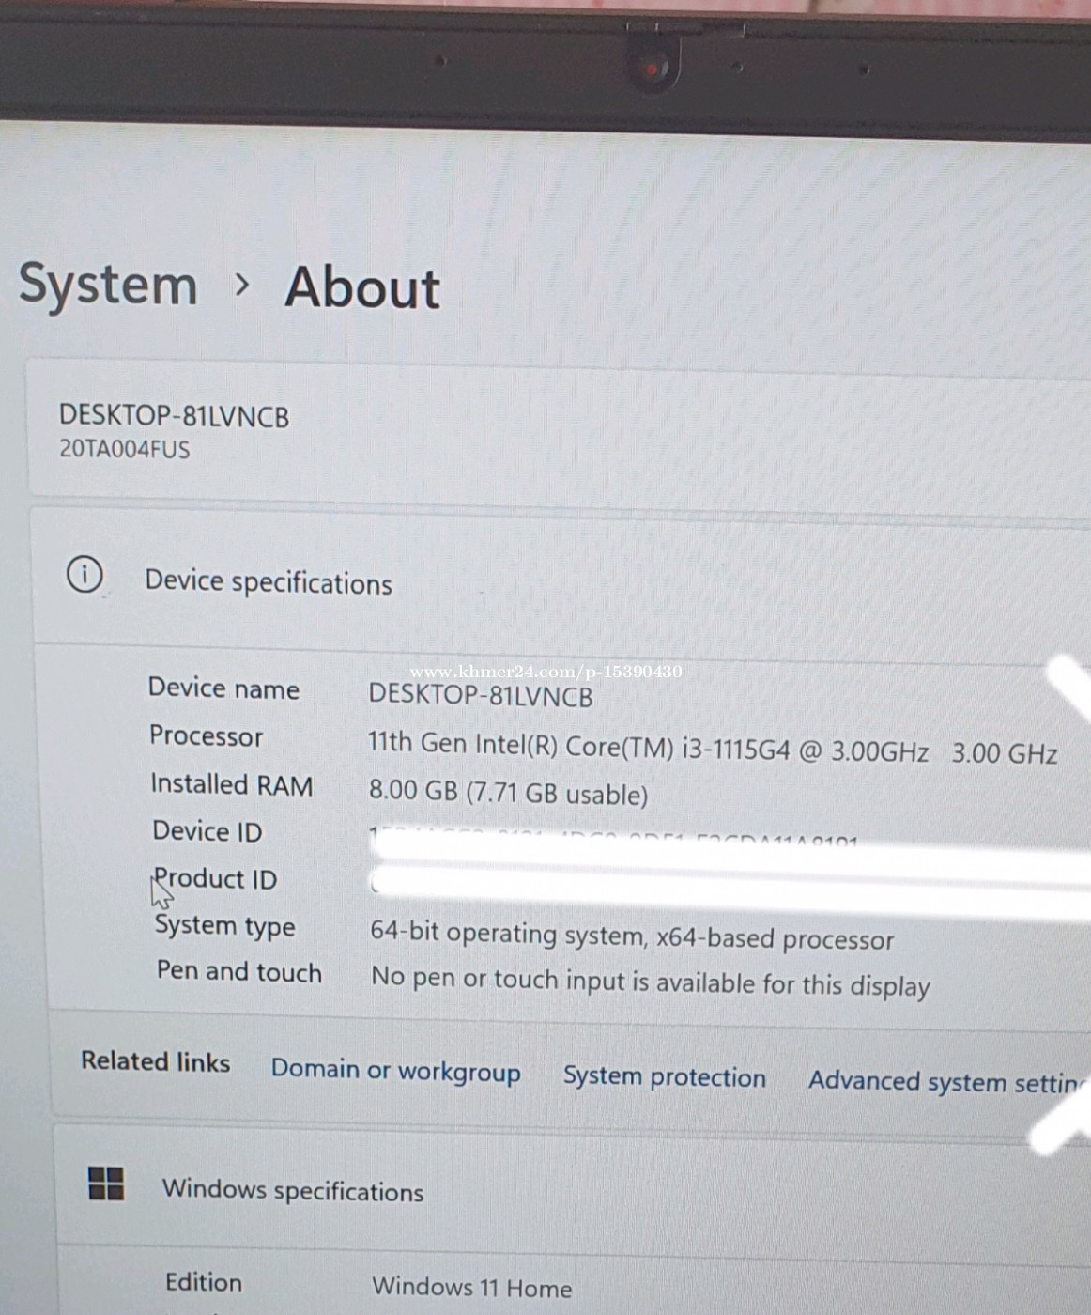Select the Windows 11 Home edition value

471,1287
